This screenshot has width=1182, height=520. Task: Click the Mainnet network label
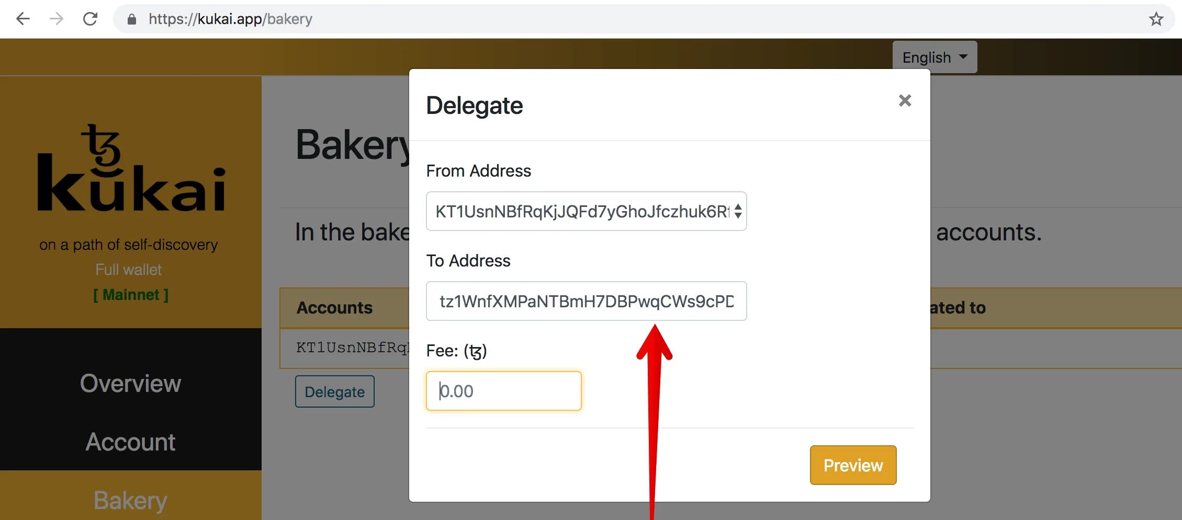click(x=131, y=295)
